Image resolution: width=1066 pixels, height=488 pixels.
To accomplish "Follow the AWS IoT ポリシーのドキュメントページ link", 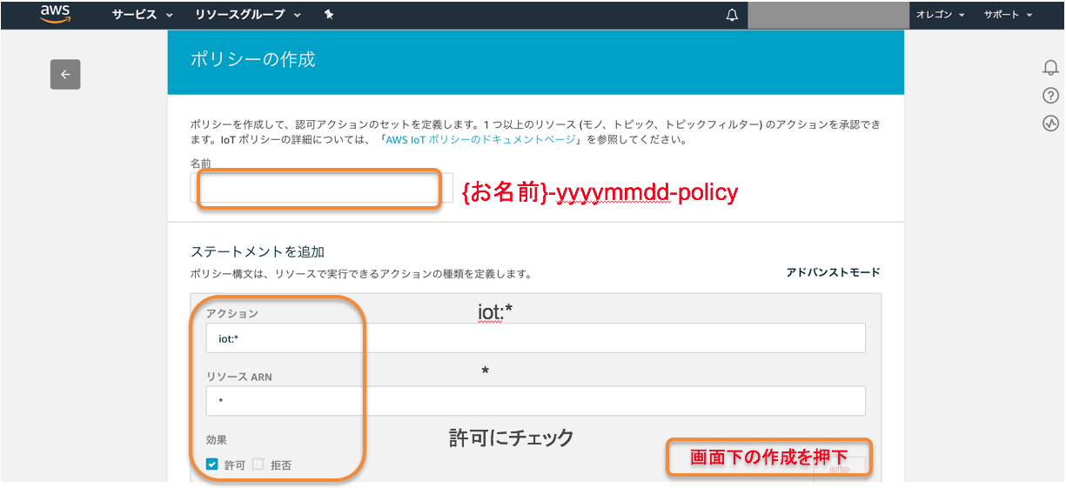I will click(x=479, y=139).
